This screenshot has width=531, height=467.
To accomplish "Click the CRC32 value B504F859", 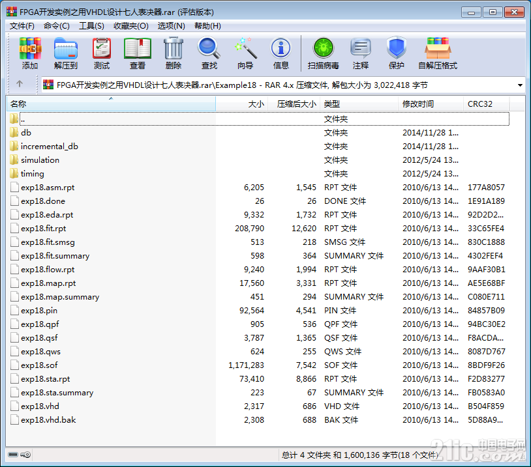I will (x=485, y=406).
